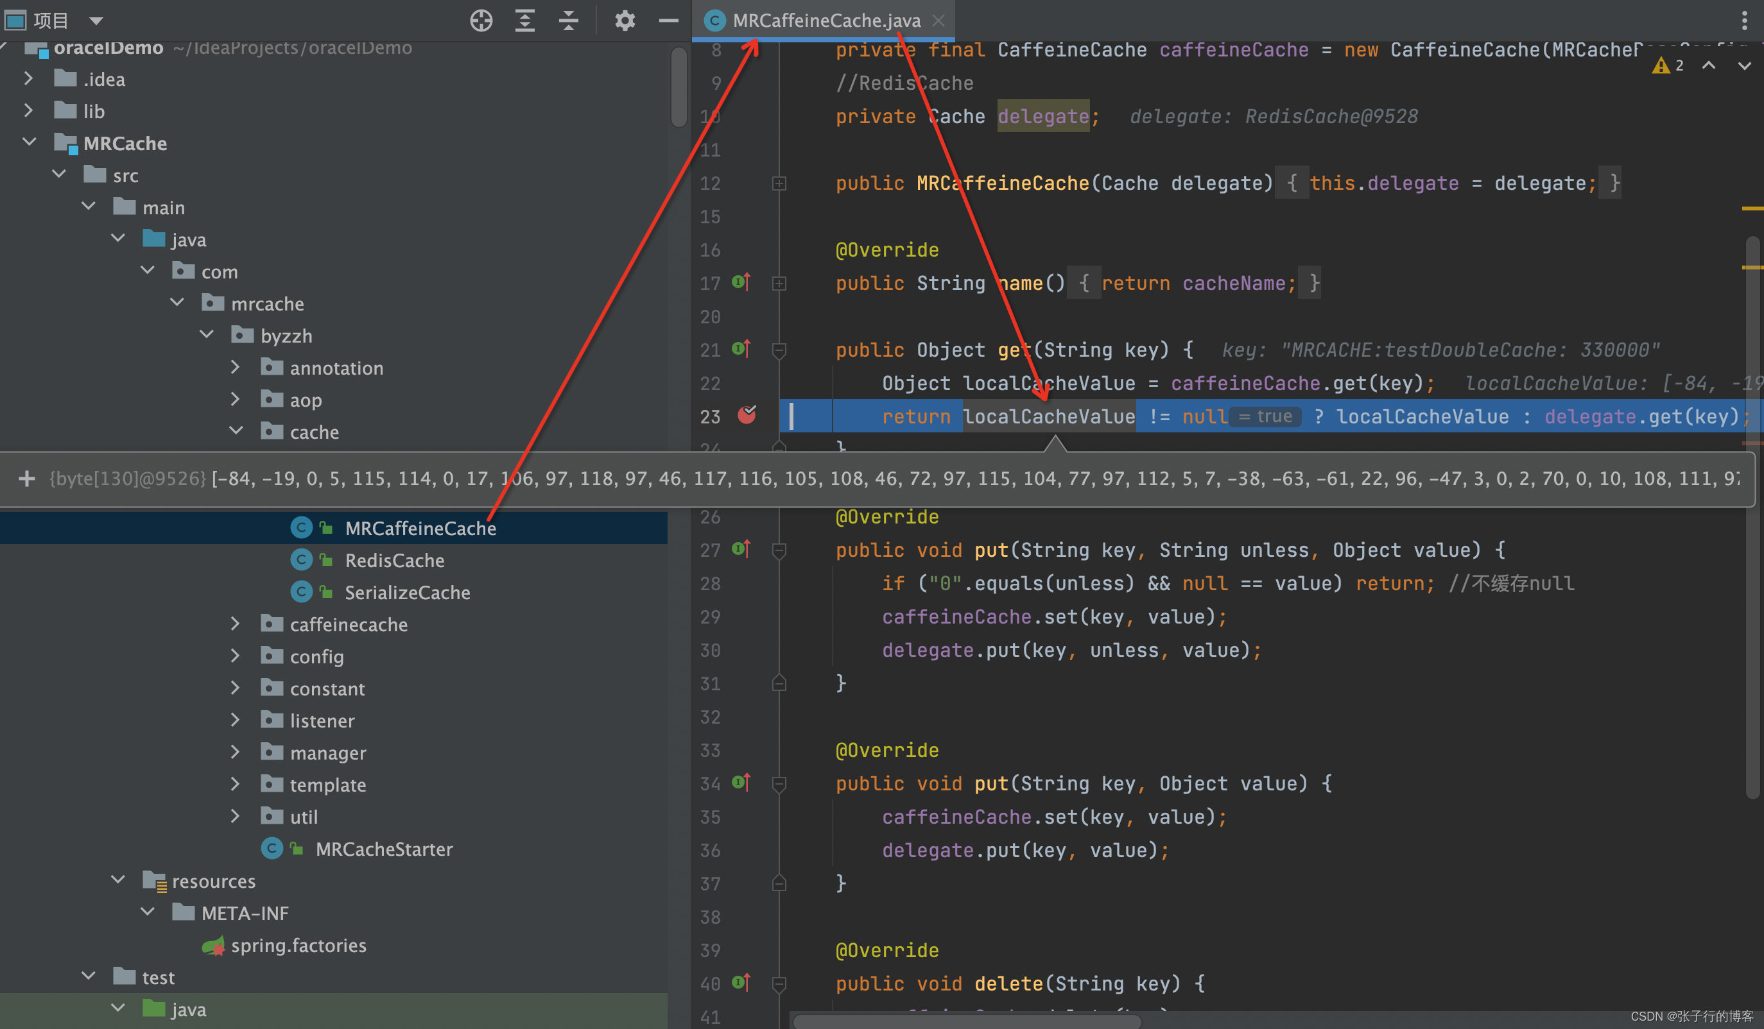Expand the config package
The width and height of the screenshot is (1764, 1029).
tap(235, 656)
